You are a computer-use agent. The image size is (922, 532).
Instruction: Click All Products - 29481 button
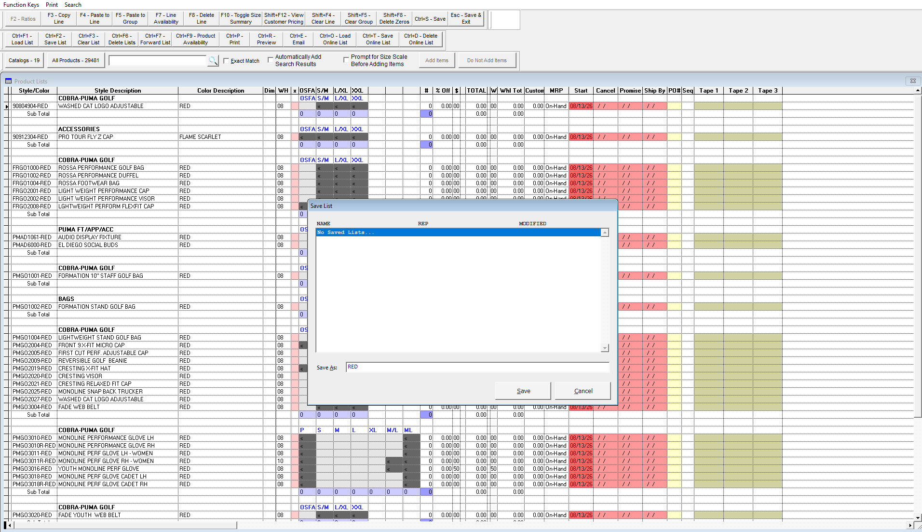click(76, 60)
